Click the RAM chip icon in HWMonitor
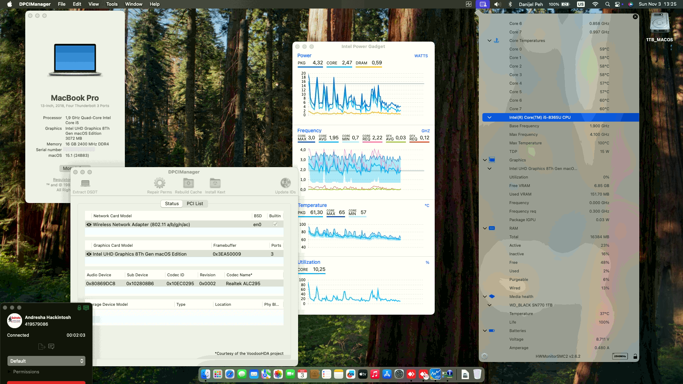Image resolution: width=683 pixels, height=384 pixels. [492, 228]
